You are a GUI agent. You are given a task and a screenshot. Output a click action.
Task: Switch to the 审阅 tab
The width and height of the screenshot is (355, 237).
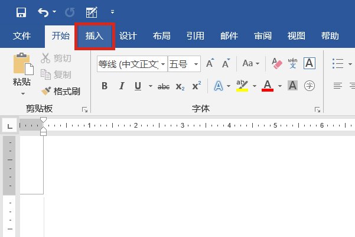(x=263, y=36)
